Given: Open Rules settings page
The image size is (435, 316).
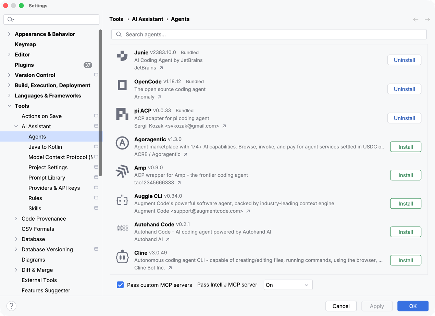Looking at the screenshot, I should click(35, 198).
